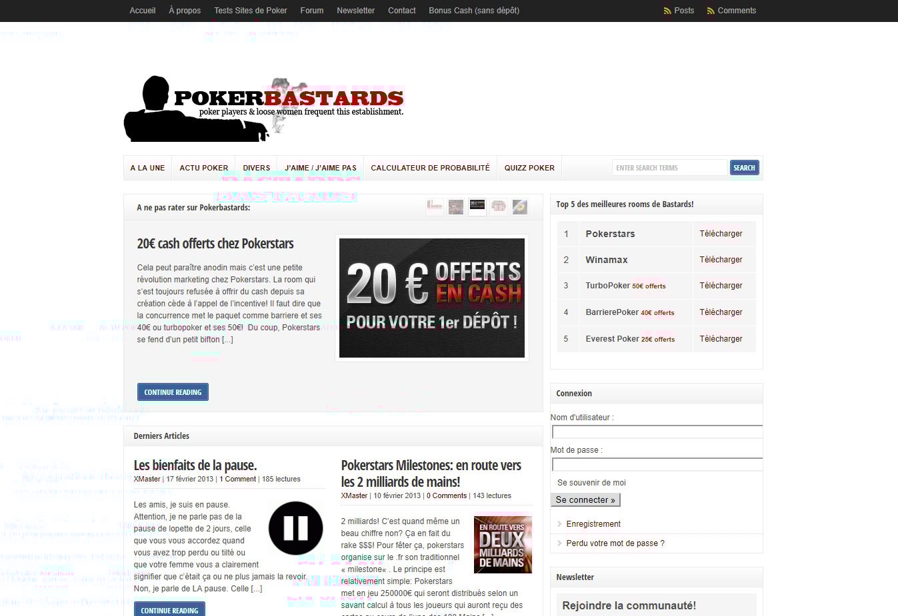898x616 pixels.
Task: Download TurboPoker via Télécharger link
Action: point(721,286)
